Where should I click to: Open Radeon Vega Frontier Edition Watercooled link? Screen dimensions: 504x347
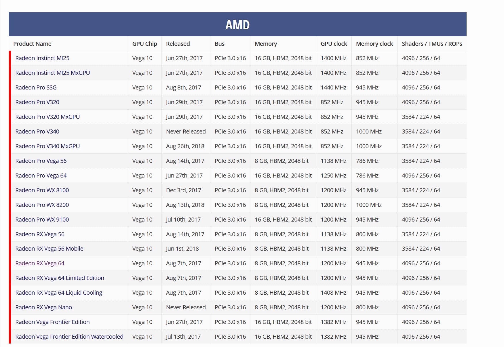click(69, 337)
